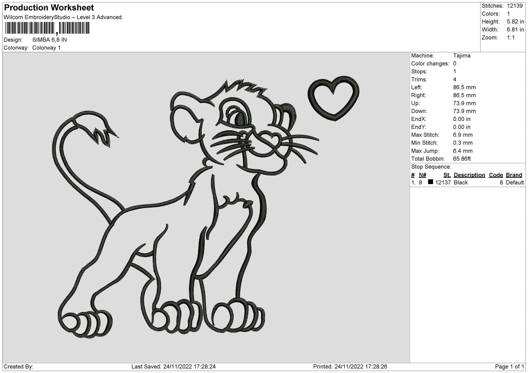Click the Production Worksheet title
528x373 pixels.
point(49,8)
